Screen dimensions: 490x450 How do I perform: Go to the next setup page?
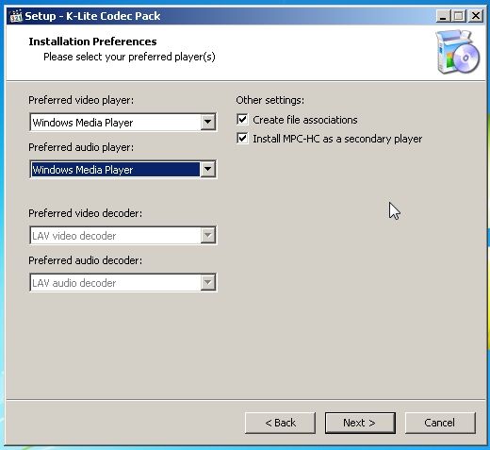[x=360, y=423]
